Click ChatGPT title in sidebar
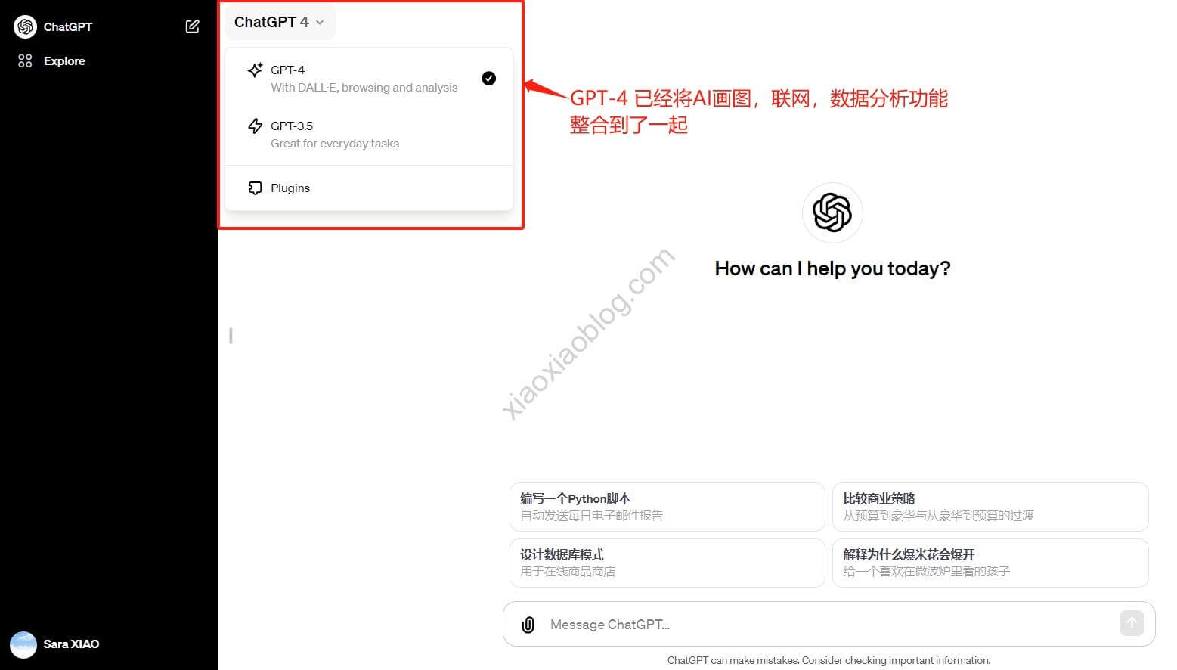The width and height of the screenshot is (1177, 670). 68,26
